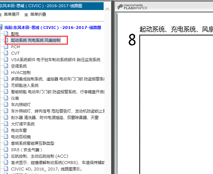Click the page icon beside 空调系统
The height and width of the screenshot is (174, 213).
pos(6,66)
